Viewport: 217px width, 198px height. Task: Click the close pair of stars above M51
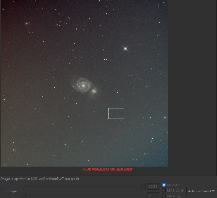pyautogui.click(x=106, y=60)
